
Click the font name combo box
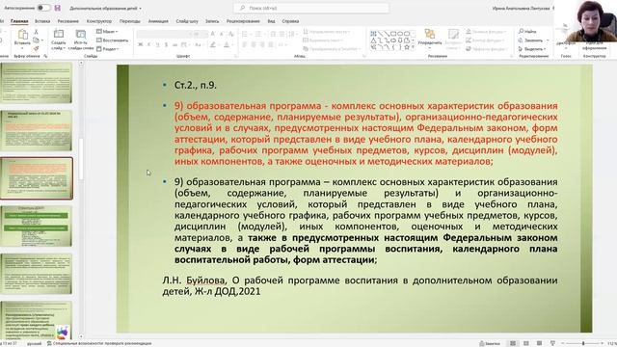tap(163, 35)
